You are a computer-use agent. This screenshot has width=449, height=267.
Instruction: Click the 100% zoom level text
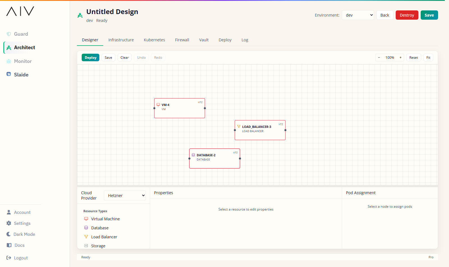[390, 58]
